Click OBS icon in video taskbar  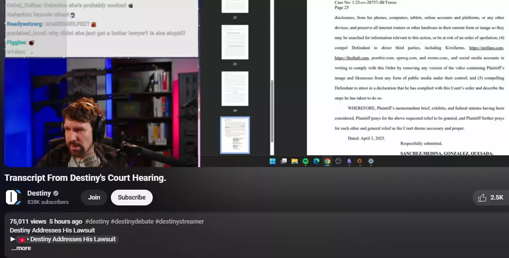[x=338, y=161]
